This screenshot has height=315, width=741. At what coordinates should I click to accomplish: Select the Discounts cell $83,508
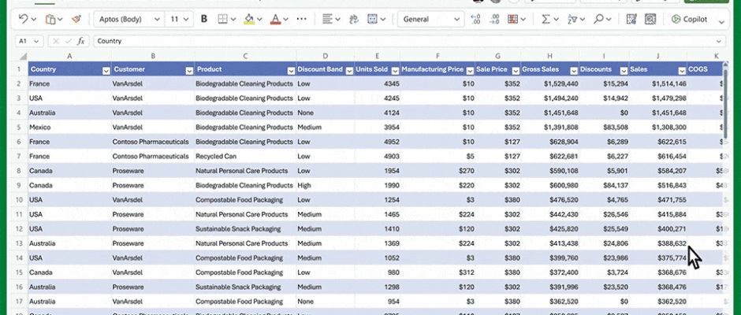point(604,127)
